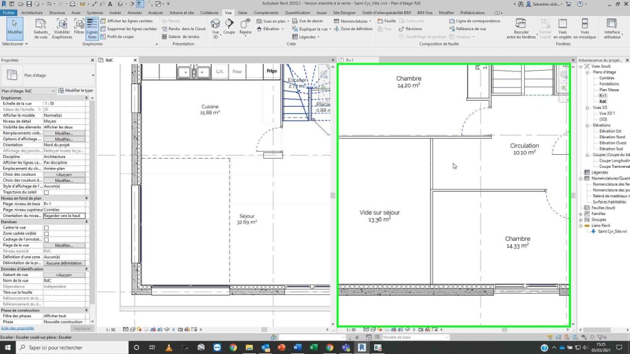The height and width of the screenshot is (354, 630).
Task: Create a Vue 3D
Action: click(216, 28)
